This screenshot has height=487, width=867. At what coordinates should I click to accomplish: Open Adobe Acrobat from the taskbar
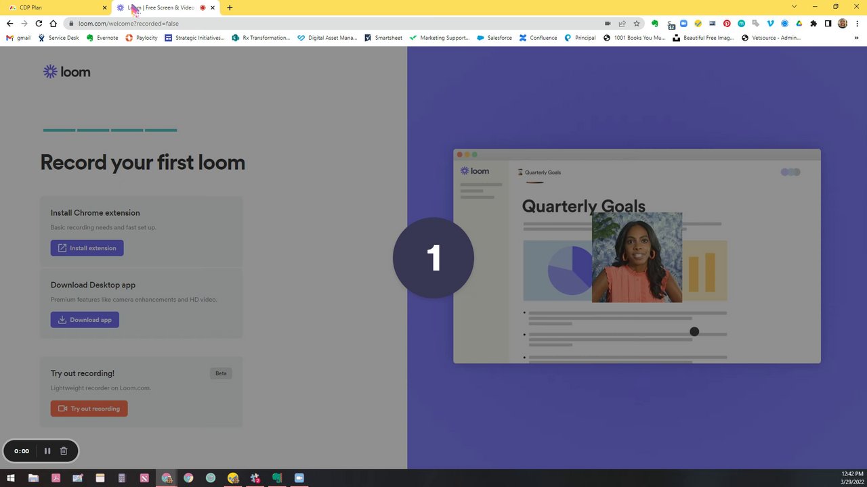coord(56,478)
